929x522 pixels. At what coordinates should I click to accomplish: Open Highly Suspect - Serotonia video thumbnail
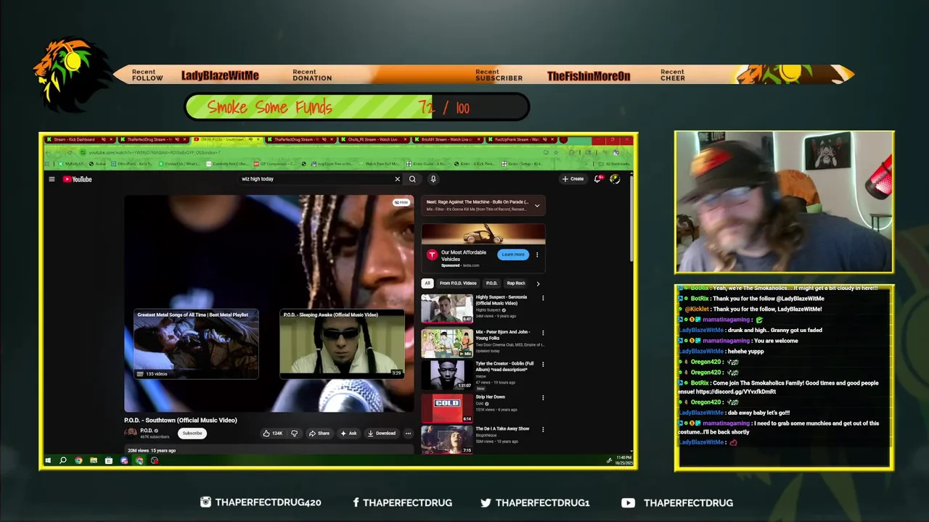pos(447,308)
